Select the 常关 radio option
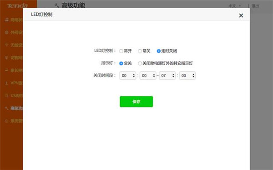This screenshot has width=273, height=170. [140, 51]
